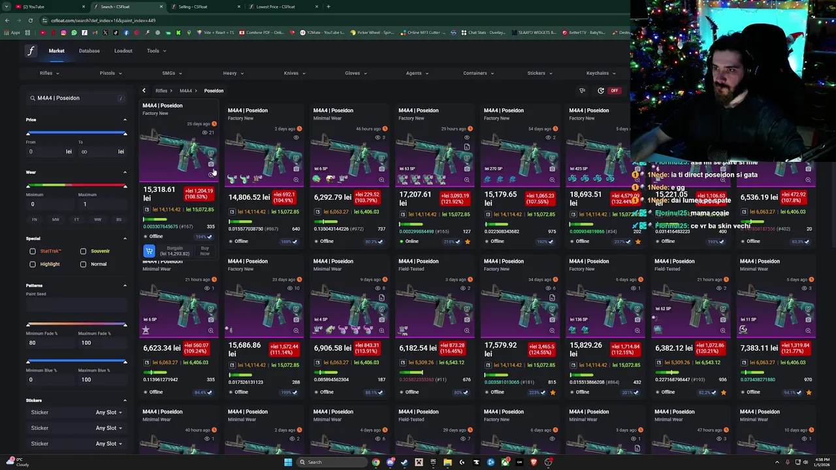Open the Stickers category menu
Image resolution: width=836 pixels, height=470 pixels.
point(539,73)
